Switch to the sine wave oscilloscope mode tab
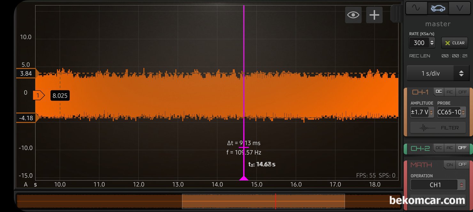The width and height of the screenshot is (473, 212). 416,8
